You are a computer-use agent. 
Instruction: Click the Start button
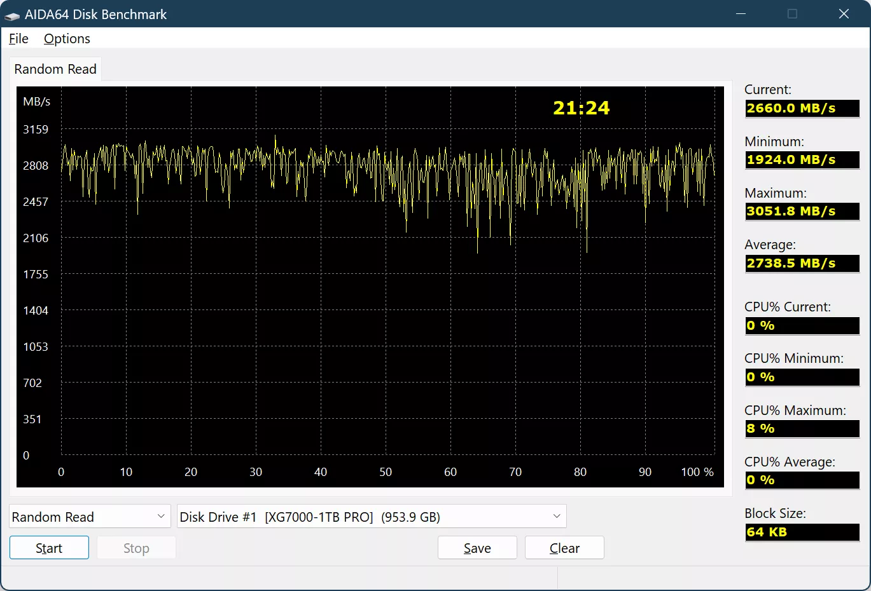pyautogui.click(x=49, y=548)
